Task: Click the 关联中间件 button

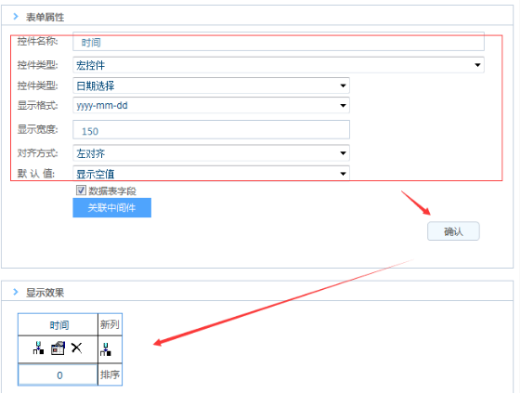Action: pos(112,208)
